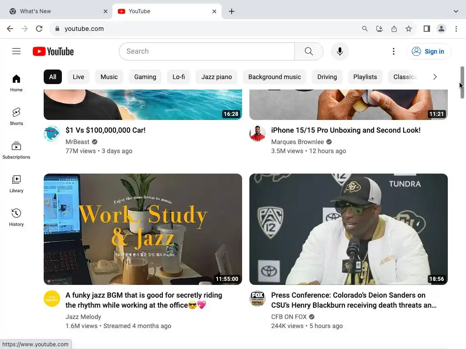Select the Live filter chip
The image size is (466, 349).
[78, 77]
